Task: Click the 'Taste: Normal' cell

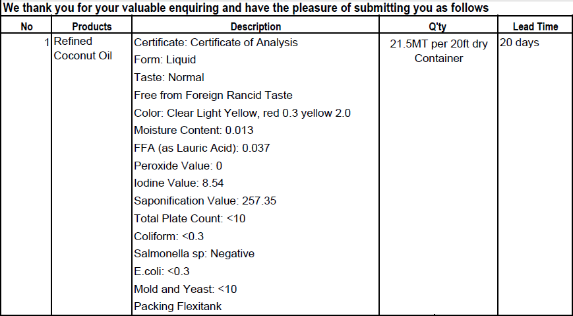Action: [x=169, y=77]
